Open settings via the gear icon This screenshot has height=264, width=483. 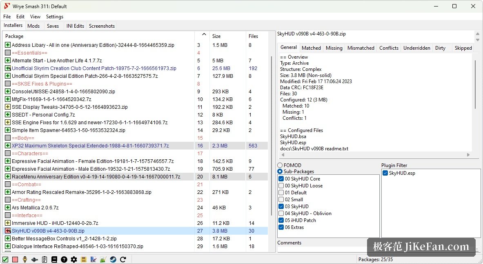pos(74,260)
